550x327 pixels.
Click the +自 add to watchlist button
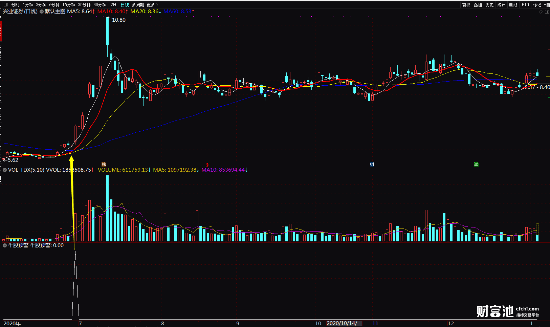(547, 5)
